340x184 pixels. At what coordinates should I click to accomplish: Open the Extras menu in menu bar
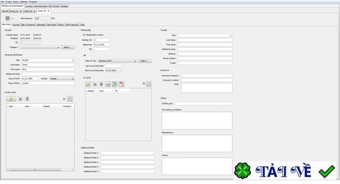tap(16, 2)
